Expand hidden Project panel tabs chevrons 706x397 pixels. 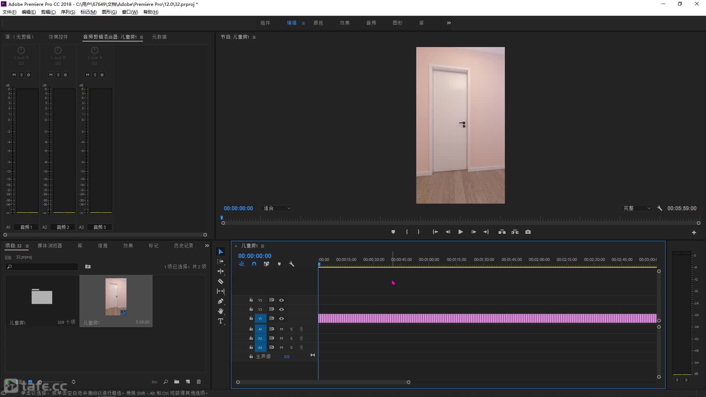pyautogui.click(x=207, y=246)
